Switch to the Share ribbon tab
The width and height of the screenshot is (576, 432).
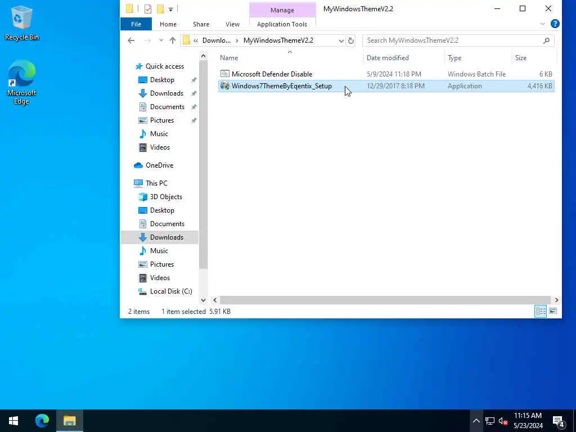[201, 24]
